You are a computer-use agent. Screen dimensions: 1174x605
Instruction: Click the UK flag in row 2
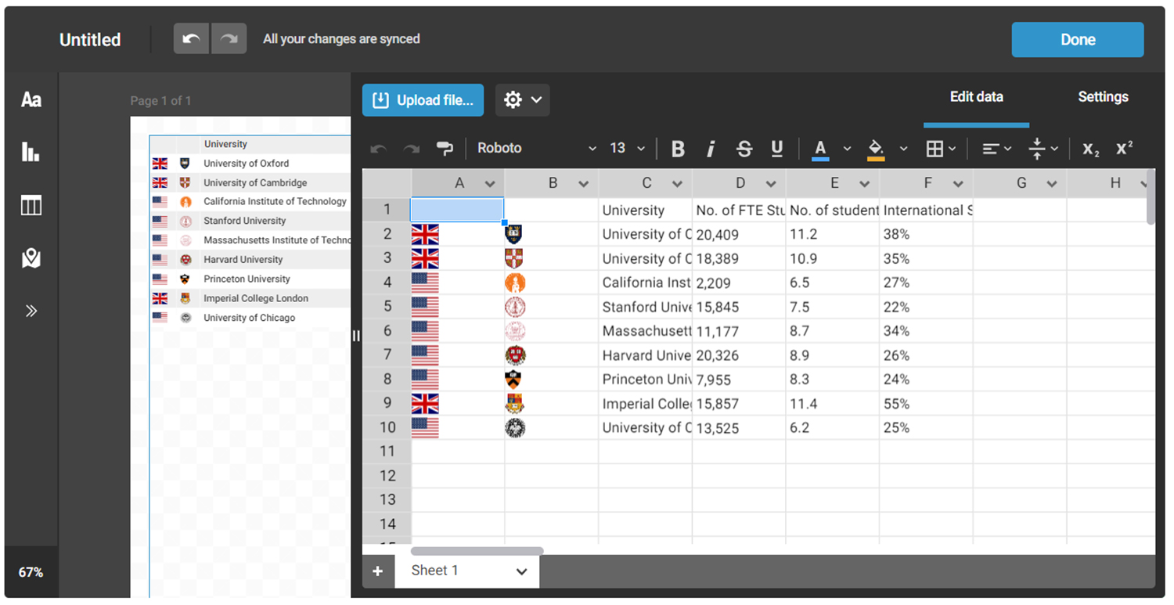pyautogui.click(x=425, y=234)
